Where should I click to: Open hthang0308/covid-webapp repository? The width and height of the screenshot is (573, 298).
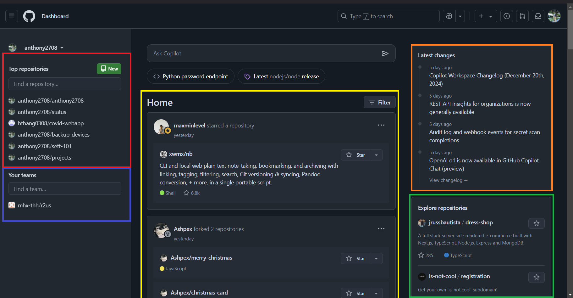(51, 123)
